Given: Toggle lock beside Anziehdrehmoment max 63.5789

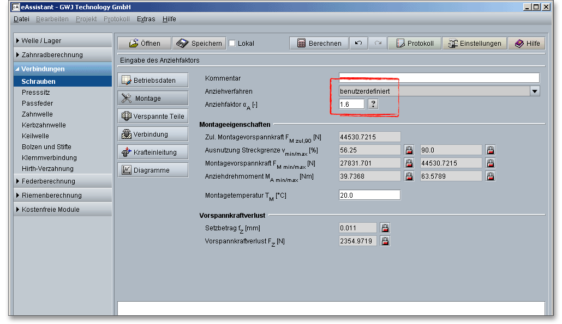Looking at the screenshot, I should pos(490,176).
